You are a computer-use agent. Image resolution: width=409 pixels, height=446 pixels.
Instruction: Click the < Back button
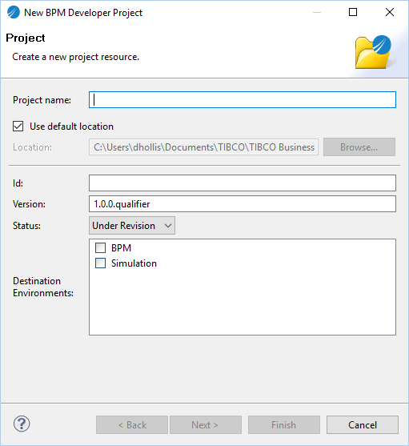[132, 425]
